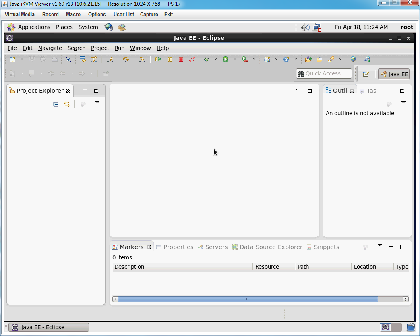The width and height of the screenshot is (420, 336).
Task: Open the Project Explorer view menu triangle
Action: pyautogui.click(x=97, y=102)
